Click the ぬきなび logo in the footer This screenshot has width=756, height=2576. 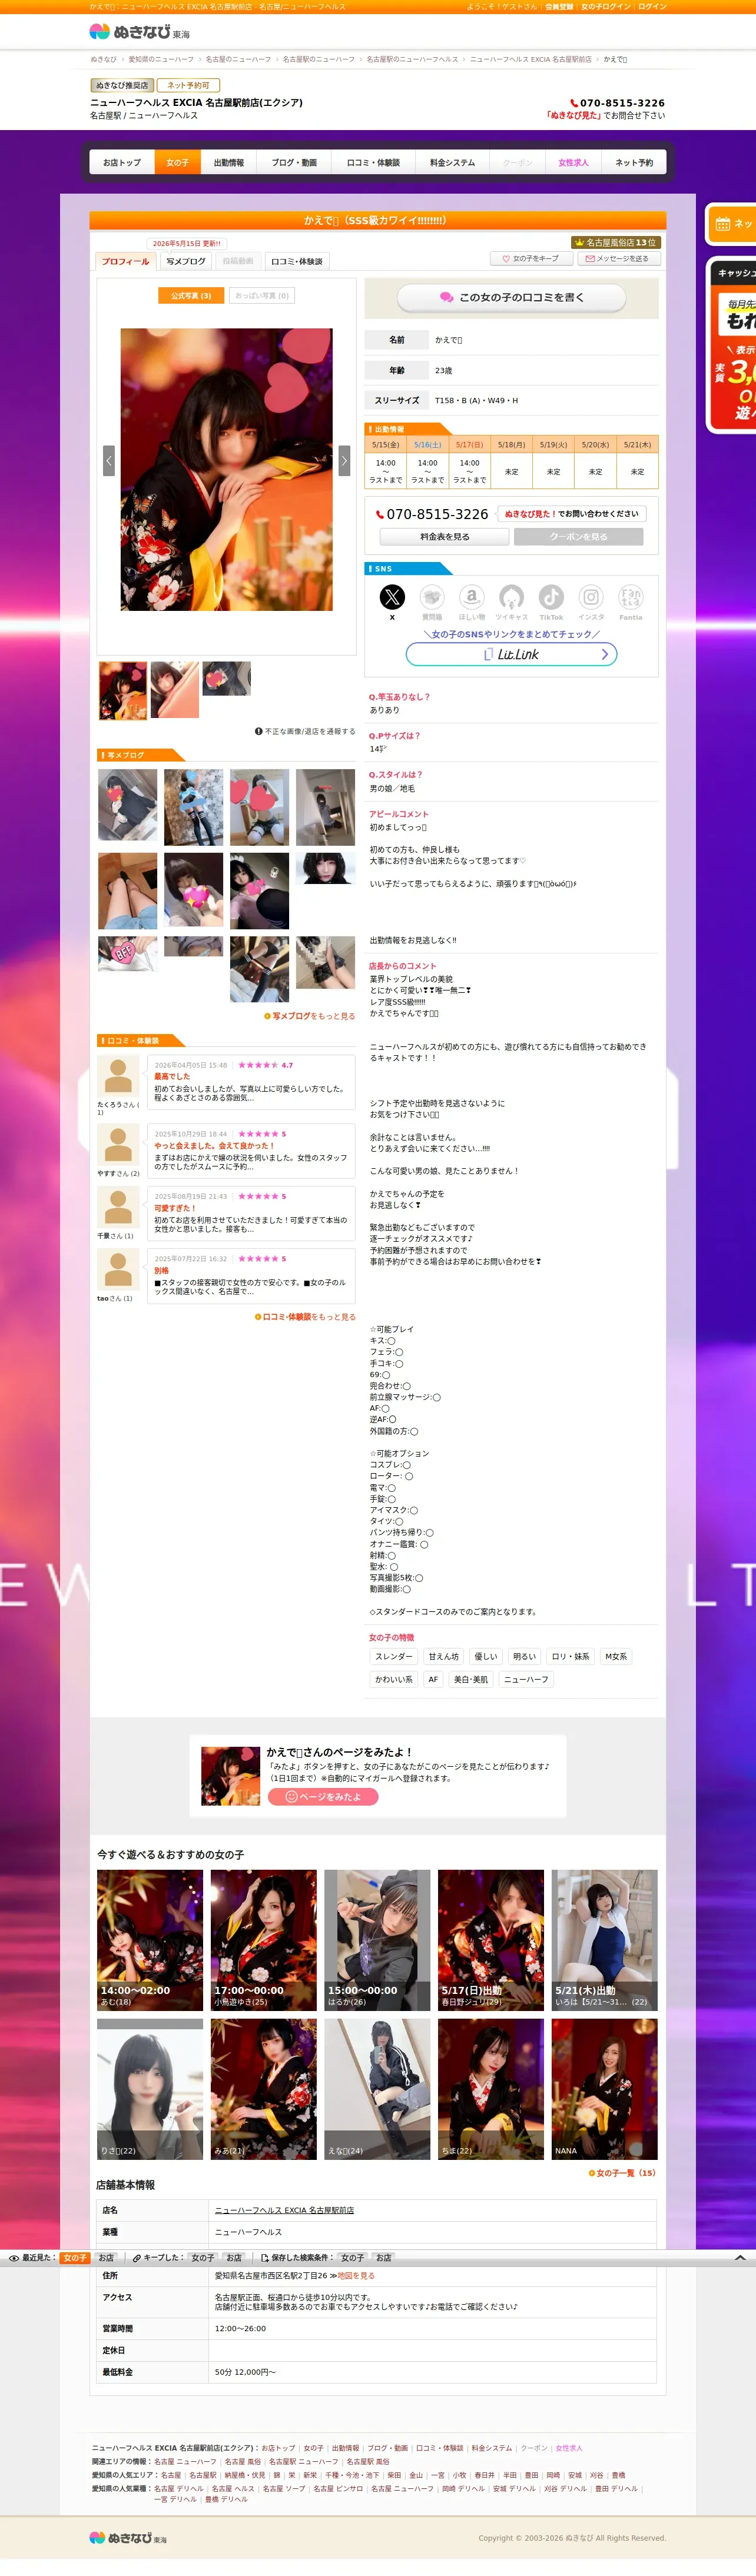click(128, 2537)
